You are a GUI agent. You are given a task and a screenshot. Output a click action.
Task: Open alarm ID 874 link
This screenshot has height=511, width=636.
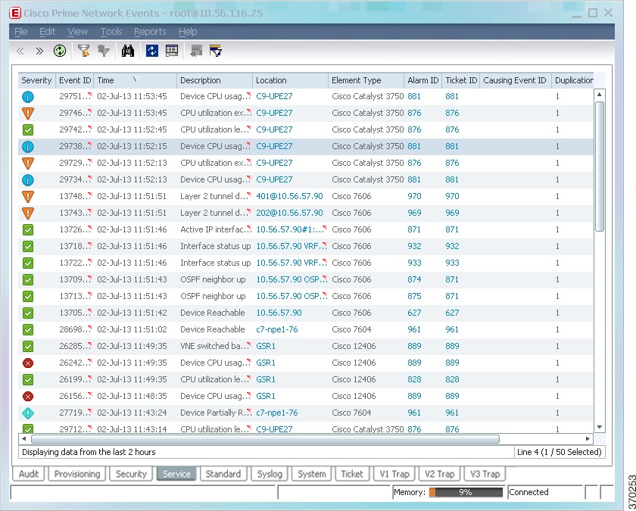click(x=415, y=280)
